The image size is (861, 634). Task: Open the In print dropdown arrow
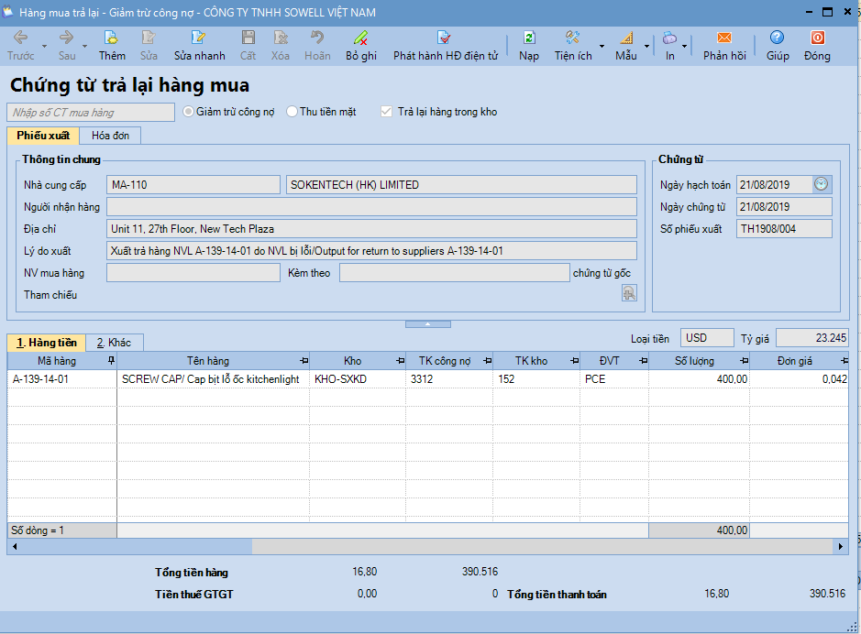[x=685, y=46]
